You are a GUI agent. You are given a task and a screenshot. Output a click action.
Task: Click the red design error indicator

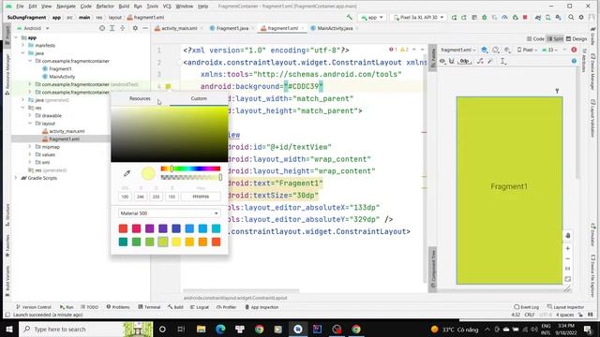click(574, 50)
